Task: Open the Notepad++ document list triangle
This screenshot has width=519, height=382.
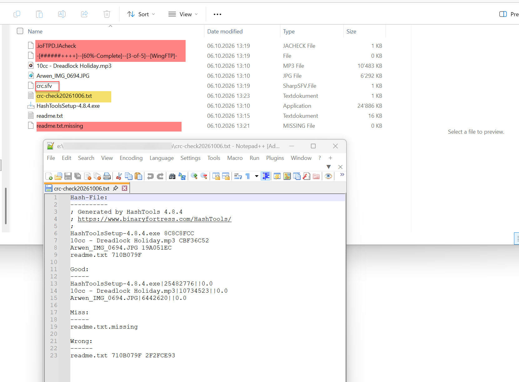Action: pos(329,167)
